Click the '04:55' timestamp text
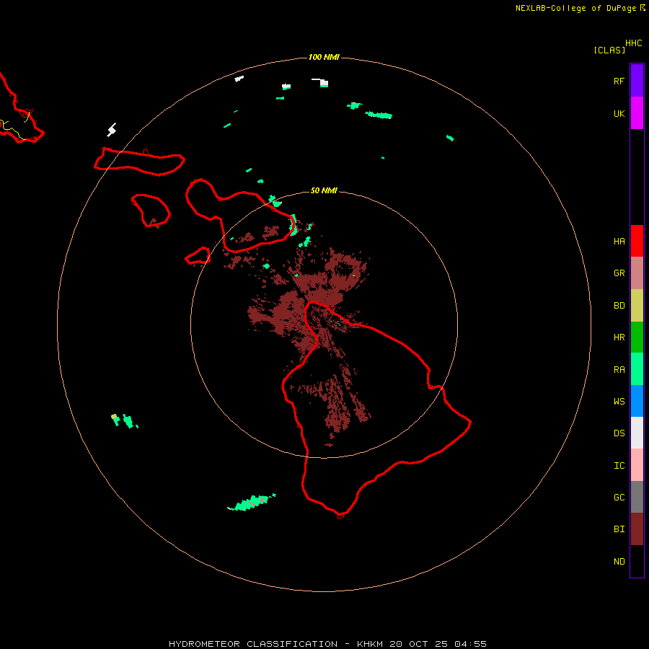 pos(470,644)
